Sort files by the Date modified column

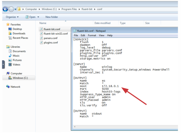pos(102,23)
